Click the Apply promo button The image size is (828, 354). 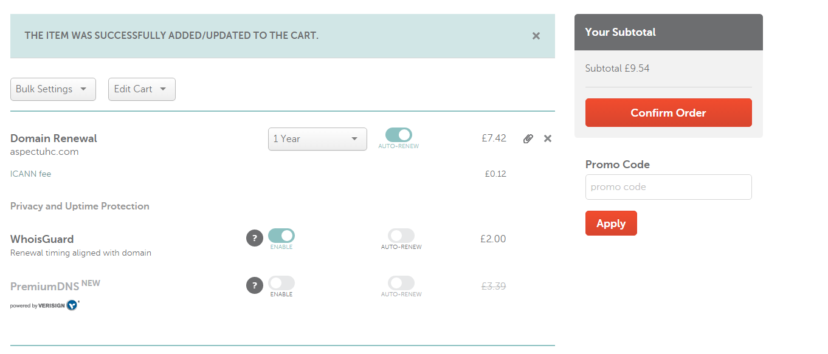pos(610,223)
